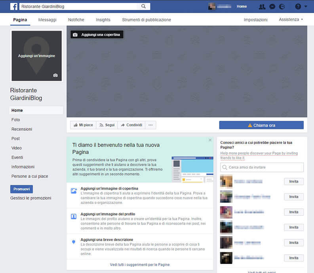Click Ristorante GiardiniBlog page title
This screenshot has height=273, width=314.
[26, 94]
